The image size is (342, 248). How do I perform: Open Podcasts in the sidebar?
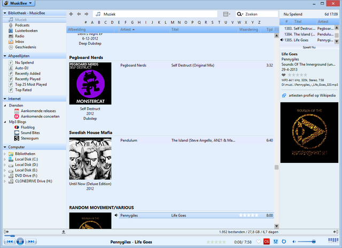click(22, 25)
